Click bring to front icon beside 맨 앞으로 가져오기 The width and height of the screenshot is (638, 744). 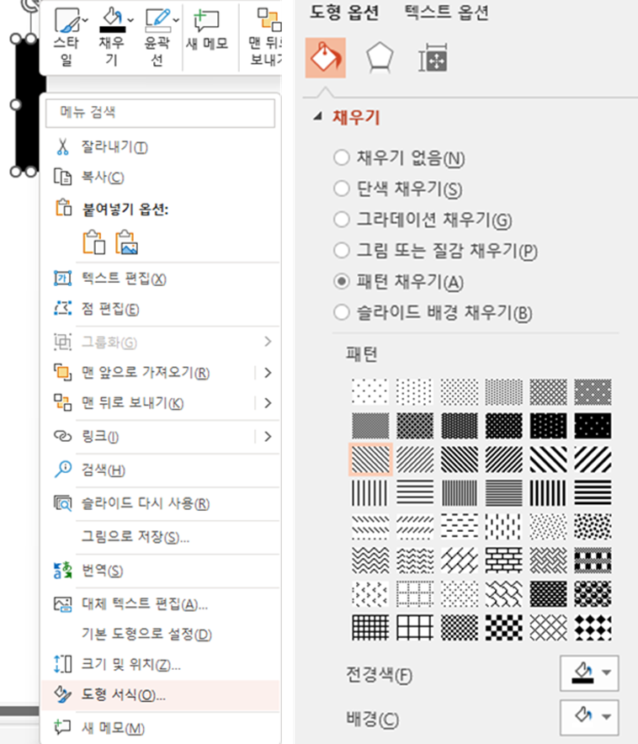[x=62, y=373]
